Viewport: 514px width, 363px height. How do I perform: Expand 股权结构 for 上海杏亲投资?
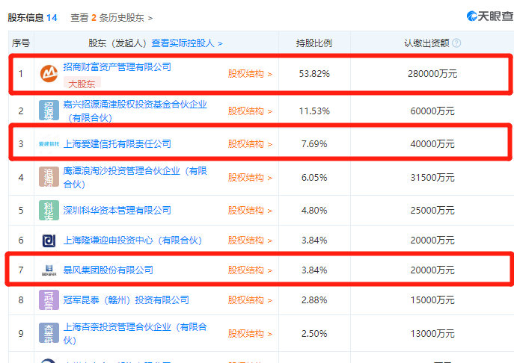click(x=250, y=334)
